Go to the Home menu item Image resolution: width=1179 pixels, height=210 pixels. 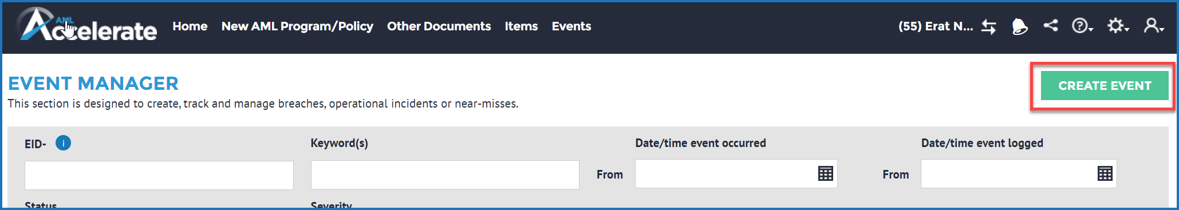coord(190,26)
